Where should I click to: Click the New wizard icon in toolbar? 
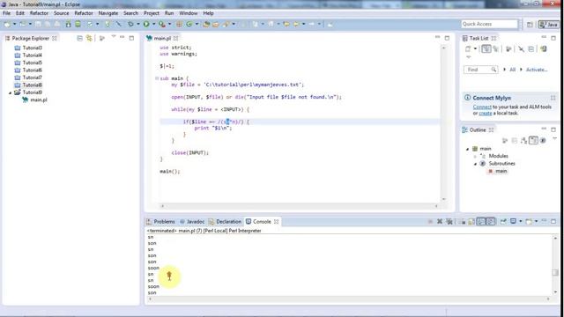pos(7,24)
